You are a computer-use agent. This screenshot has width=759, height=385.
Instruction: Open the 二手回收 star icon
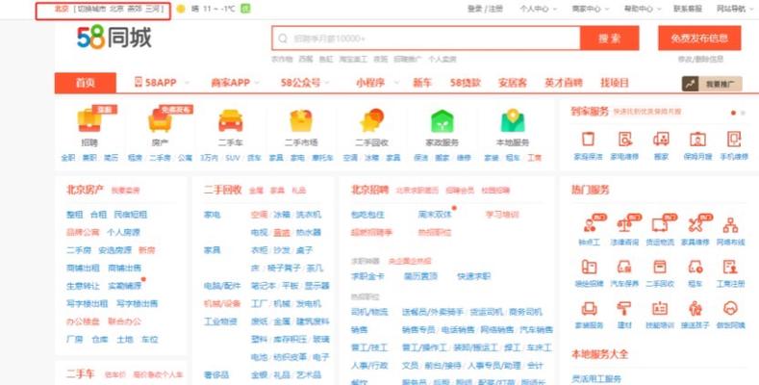click(371, 120)
